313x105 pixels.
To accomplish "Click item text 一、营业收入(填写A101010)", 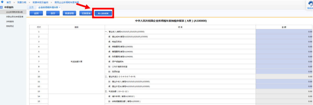I will (x=125, y=32).
